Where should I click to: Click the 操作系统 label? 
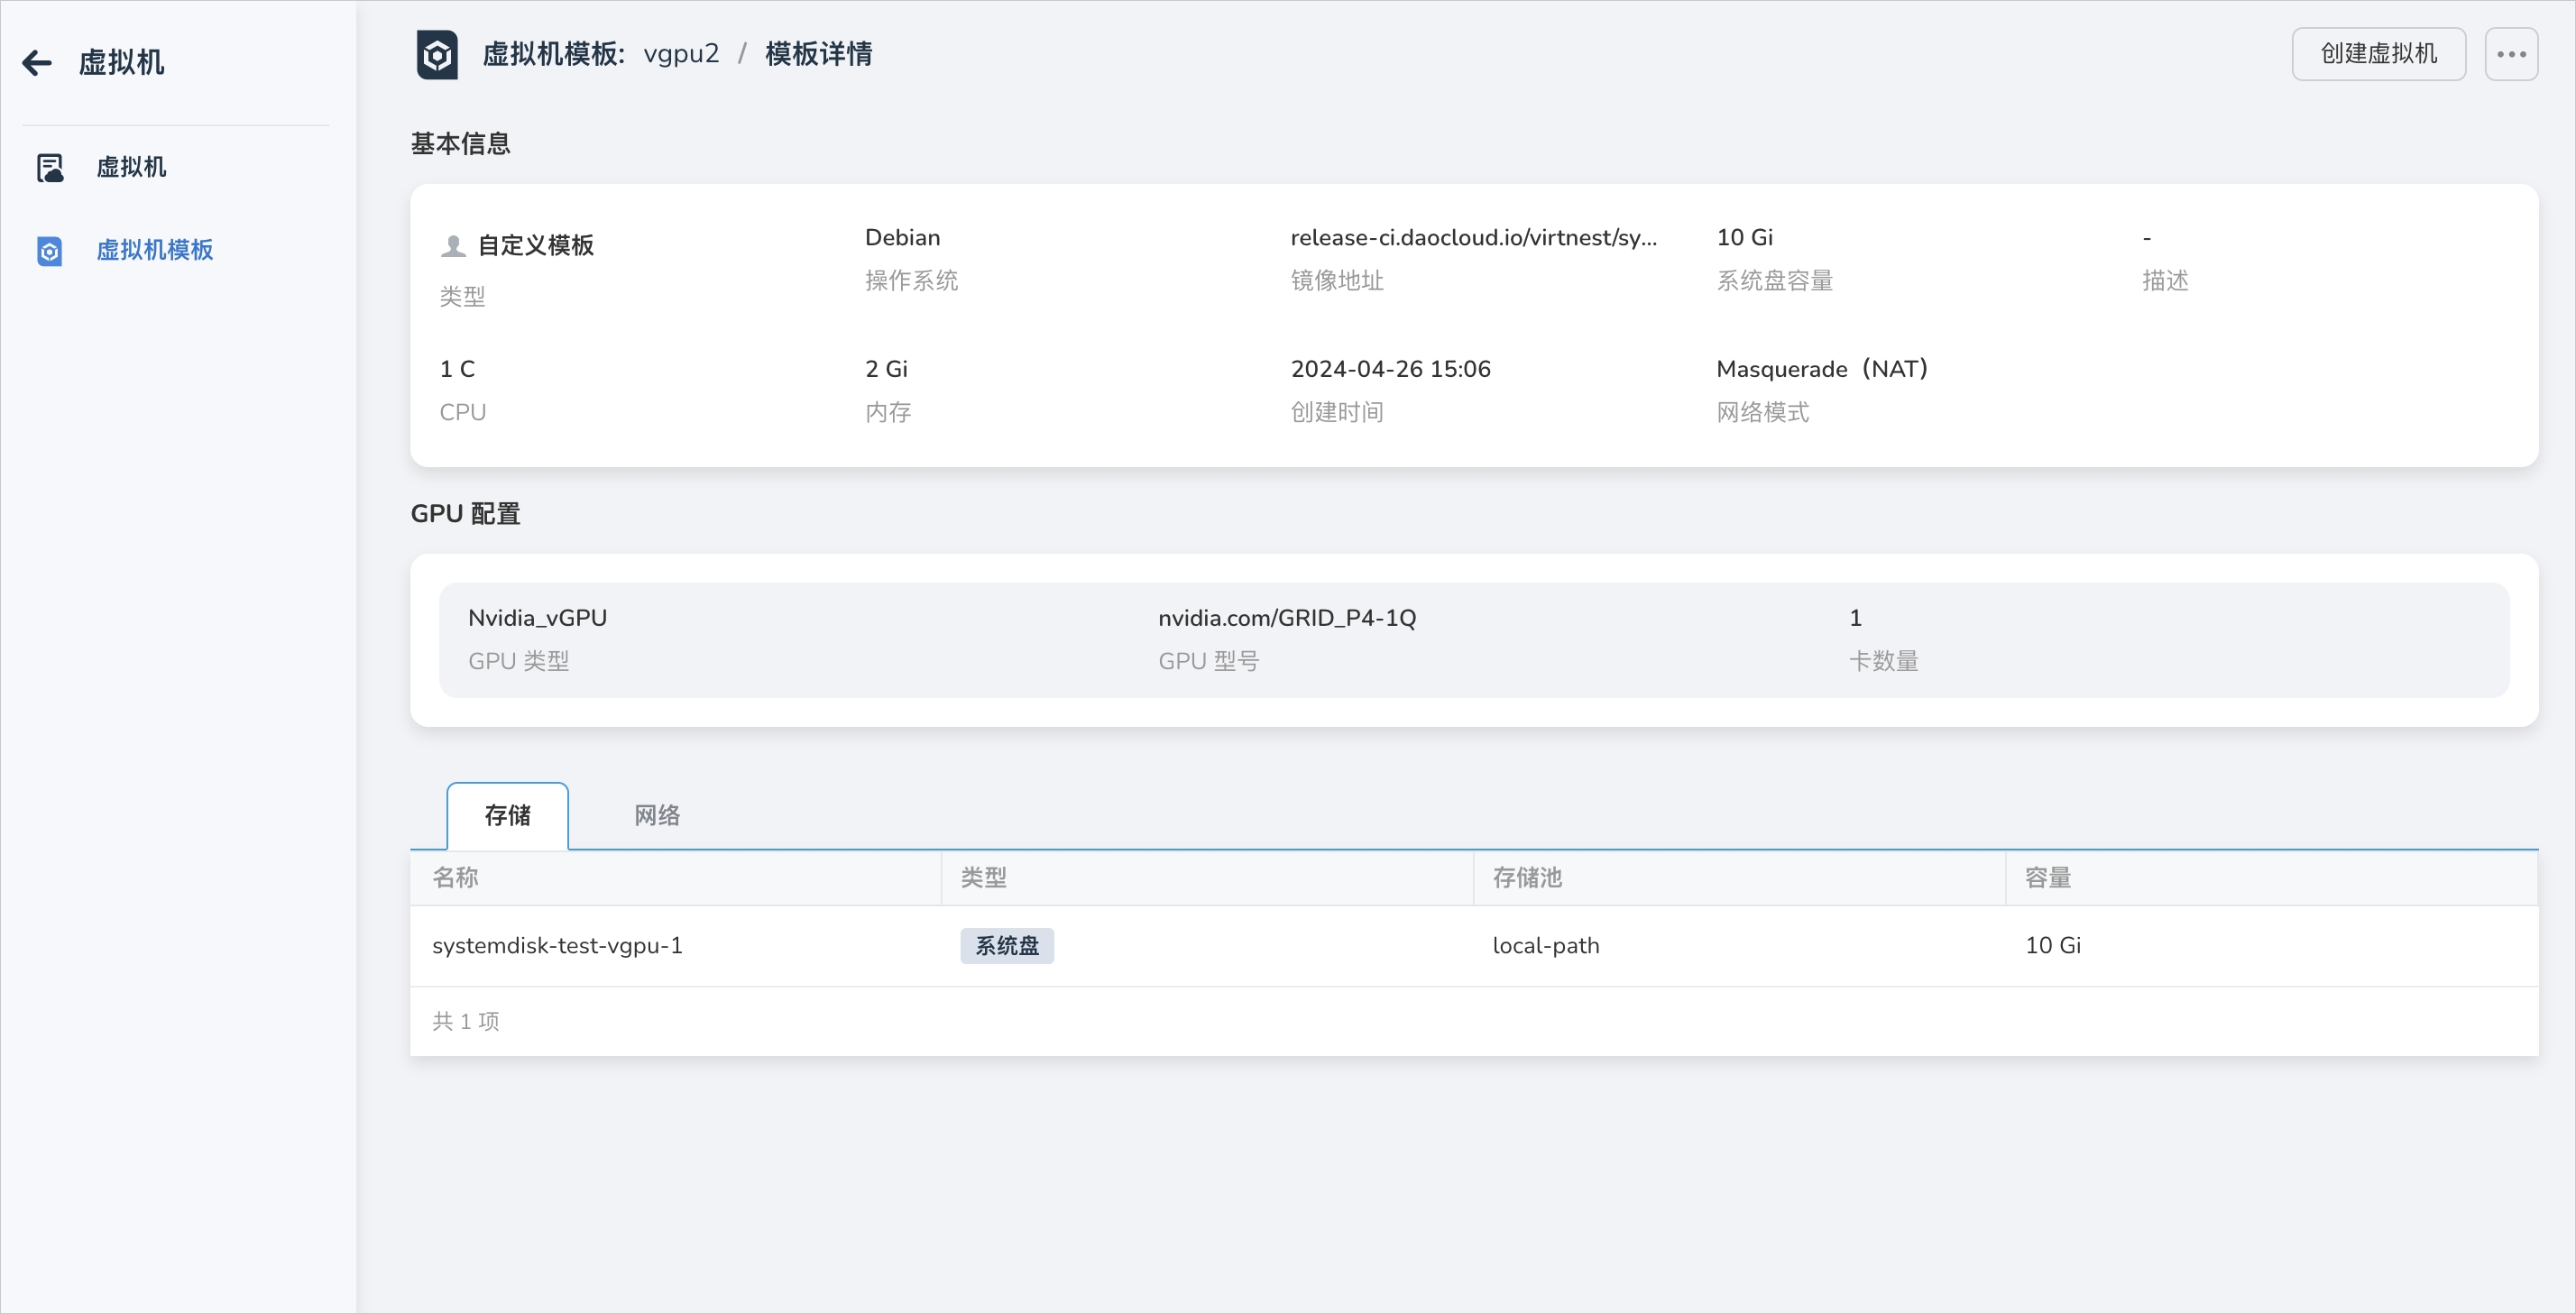(x=911, y=281)
